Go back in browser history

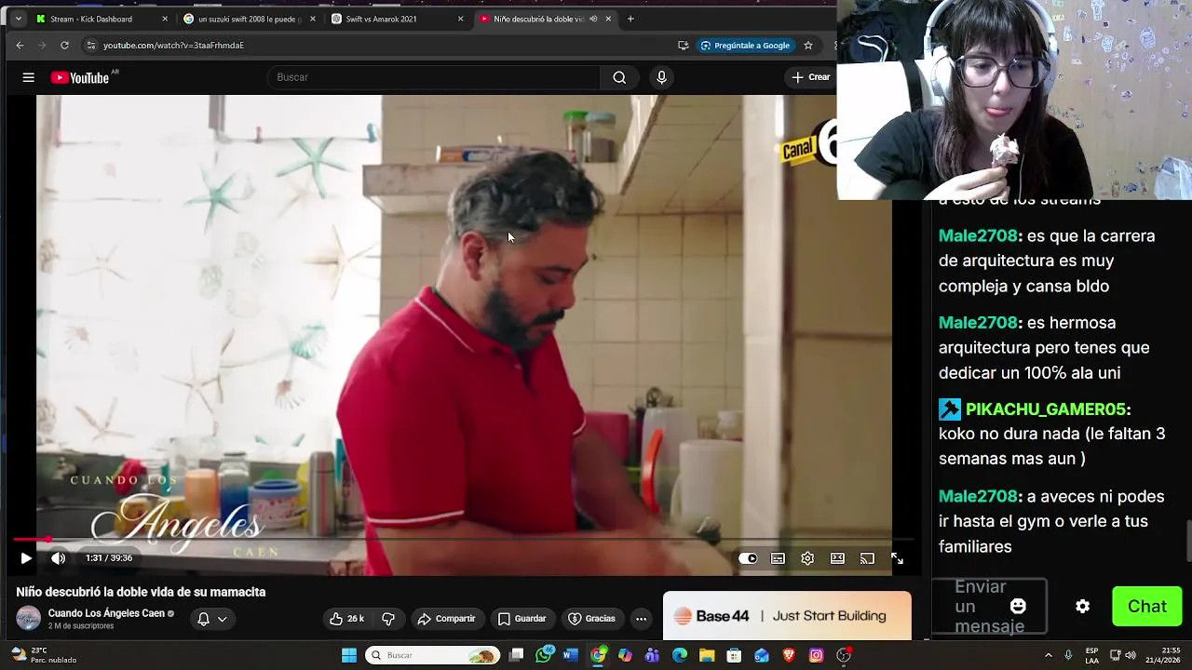point(20,45)
